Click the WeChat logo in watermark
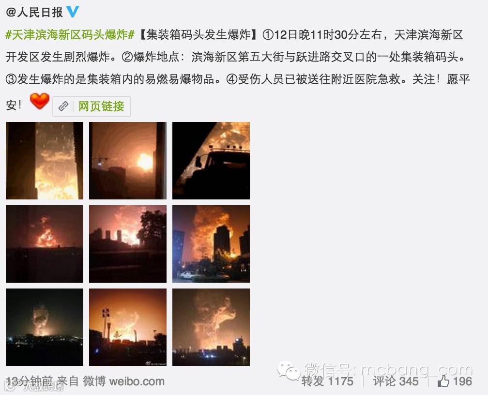Screen dimensions: 489x395 [289, 371]
